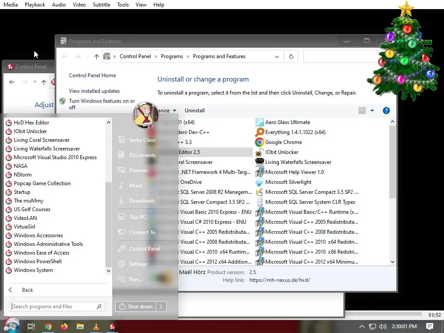Screen dimensions: 444x333
Task: Open the Help menu in player
Action: (159, 4)
